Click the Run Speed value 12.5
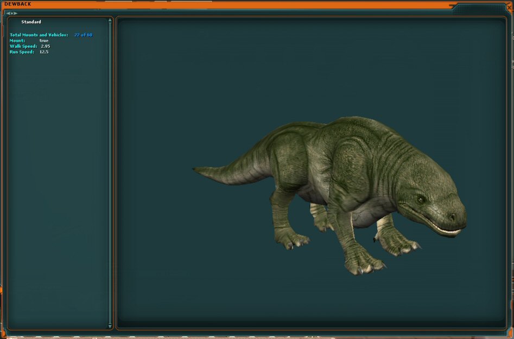This screenshot has width=514, height=339. (x=44, y=52)
